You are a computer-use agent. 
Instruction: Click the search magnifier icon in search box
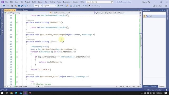[x=112, y=2]
